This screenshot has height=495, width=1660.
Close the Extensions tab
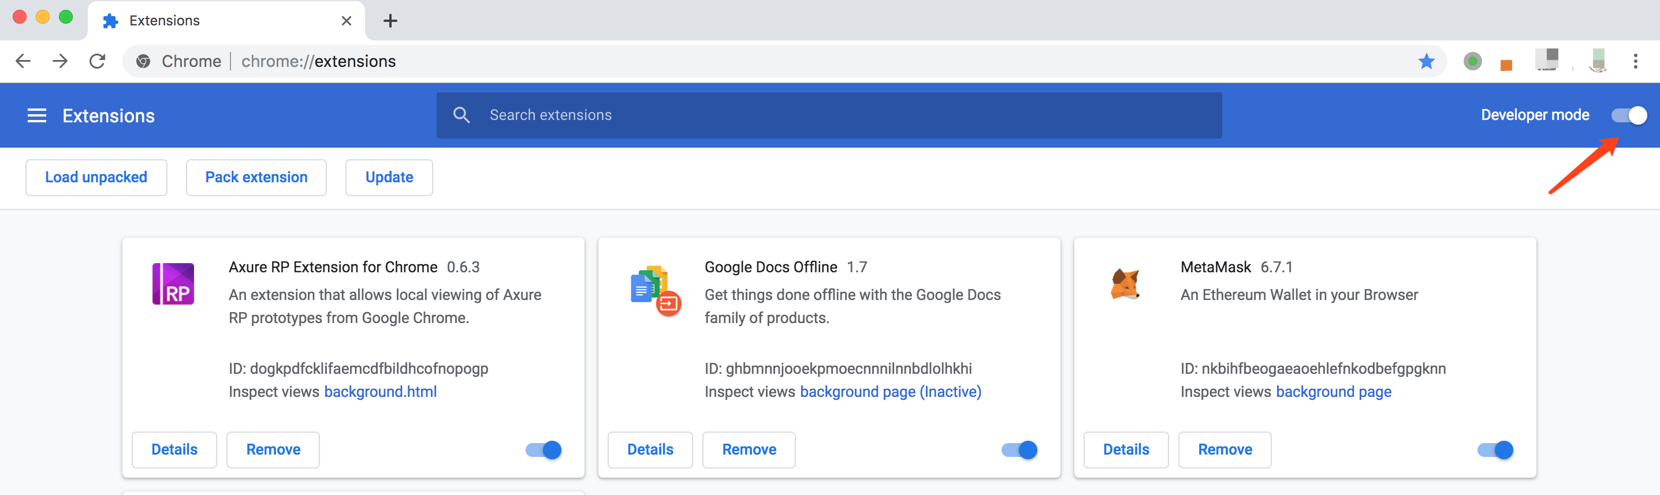(346, 21)
